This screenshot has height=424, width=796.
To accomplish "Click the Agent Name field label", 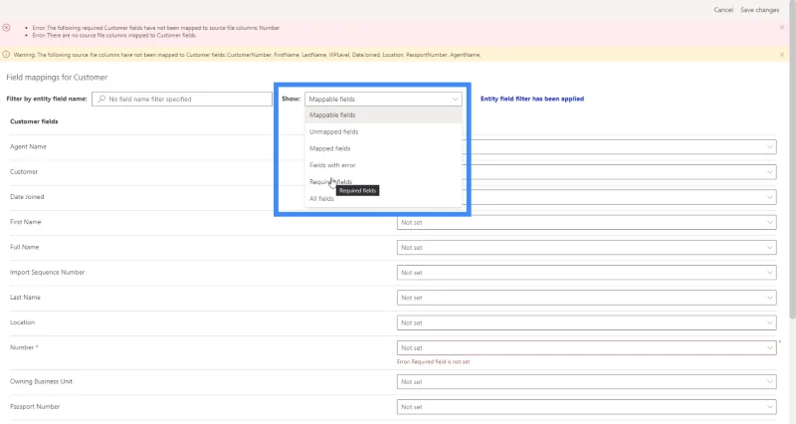I will (x=28, y=146).
